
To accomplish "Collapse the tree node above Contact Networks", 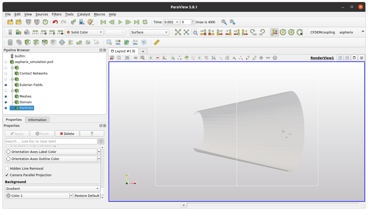I will (12, 68).
